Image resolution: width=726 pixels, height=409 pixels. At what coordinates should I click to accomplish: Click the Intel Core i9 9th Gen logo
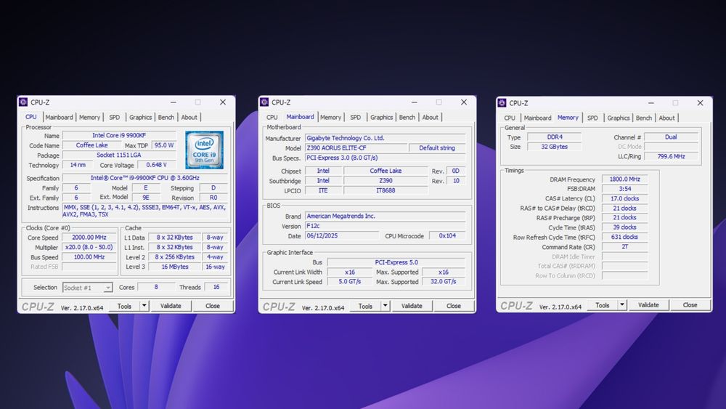click(204, 150)
